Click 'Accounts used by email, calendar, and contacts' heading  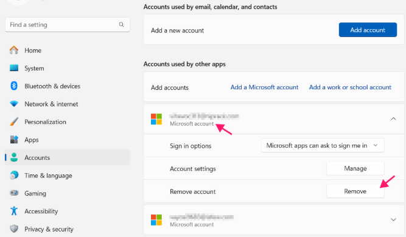[x=210, y=7]
